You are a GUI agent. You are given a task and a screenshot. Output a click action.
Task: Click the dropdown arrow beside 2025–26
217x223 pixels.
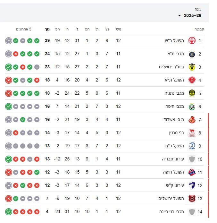(179, 16)
